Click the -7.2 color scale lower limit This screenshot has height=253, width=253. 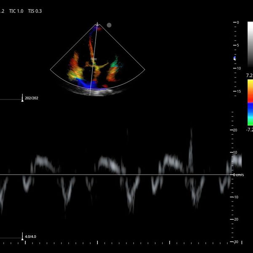249,130
